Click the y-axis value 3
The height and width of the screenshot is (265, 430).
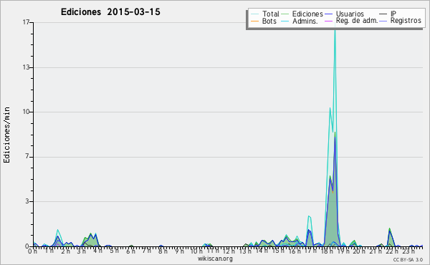tap(27, 201)
